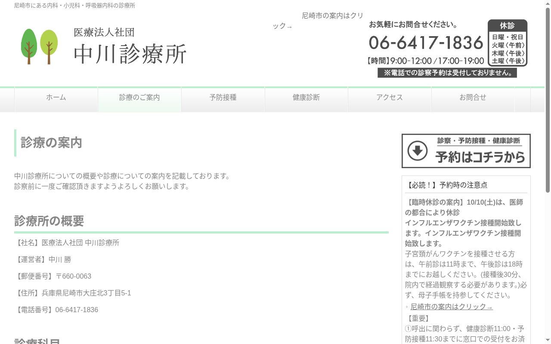Click the 【時間】9:00-12:00/17:00-19:00 hours text
This screenshot has width=551, height=344.
tap(425, 61)
